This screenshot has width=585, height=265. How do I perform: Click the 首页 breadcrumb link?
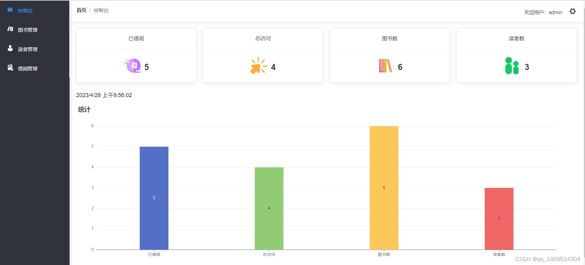point(81,10)
